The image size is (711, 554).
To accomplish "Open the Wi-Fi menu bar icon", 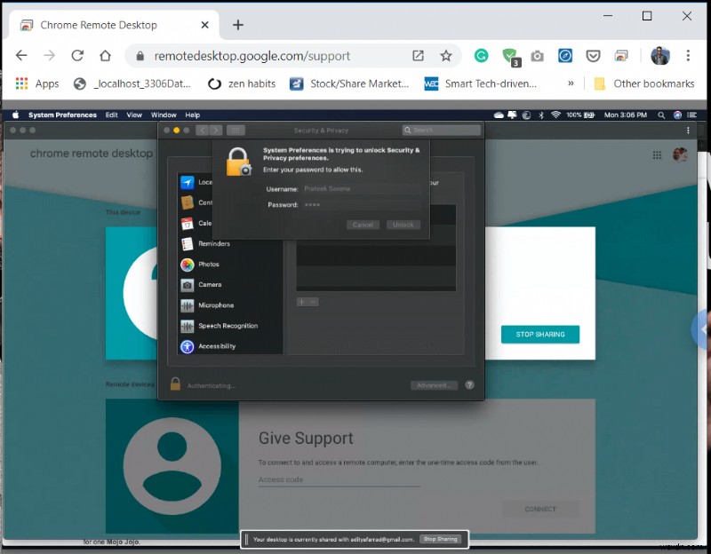I will 555,114.
